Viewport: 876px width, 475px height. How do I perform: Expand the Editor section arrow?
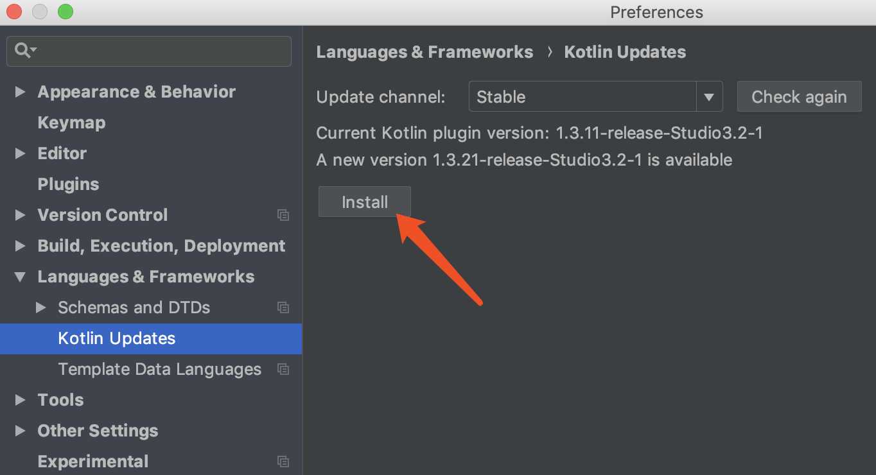coord(20,153)
